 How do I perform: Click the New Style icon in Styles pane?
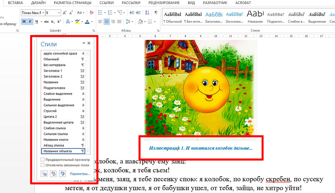coord(44,173)
